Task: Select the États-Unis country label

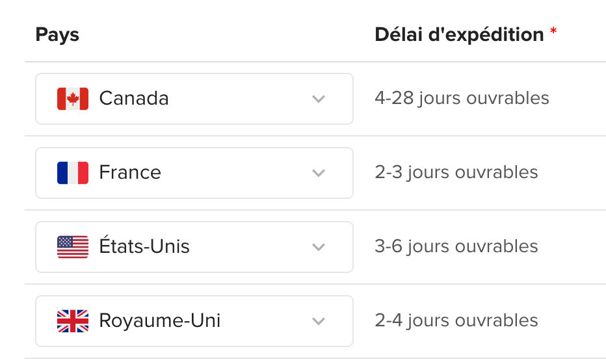Action: click(x=144, y=247)
